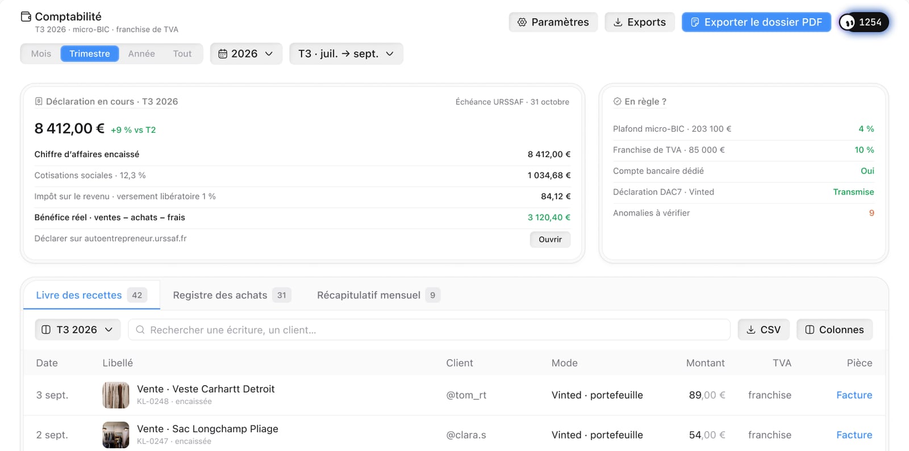
Task: Download the CSV export
Action: [x=764, y=330]
